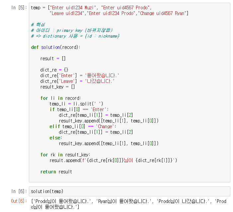Screen dimensions: 233x212
Task: Click the "Enter uid1234 Muzi" string
Action: click(73, 8)
